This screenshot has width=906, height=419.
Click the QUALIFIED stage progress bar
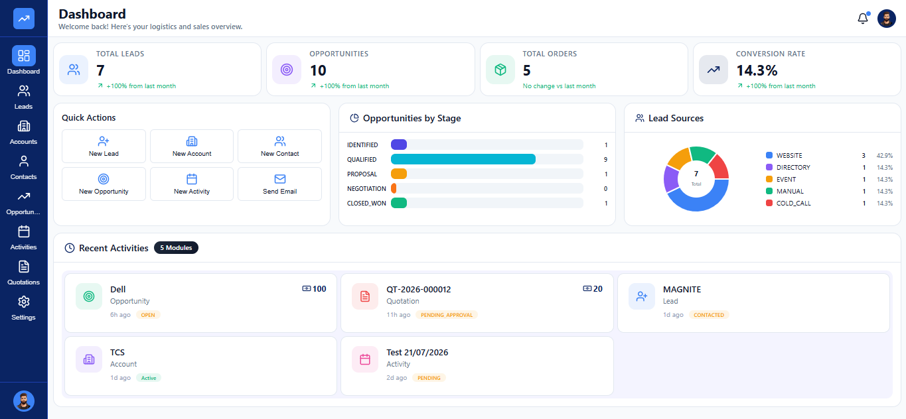(487, 159)
